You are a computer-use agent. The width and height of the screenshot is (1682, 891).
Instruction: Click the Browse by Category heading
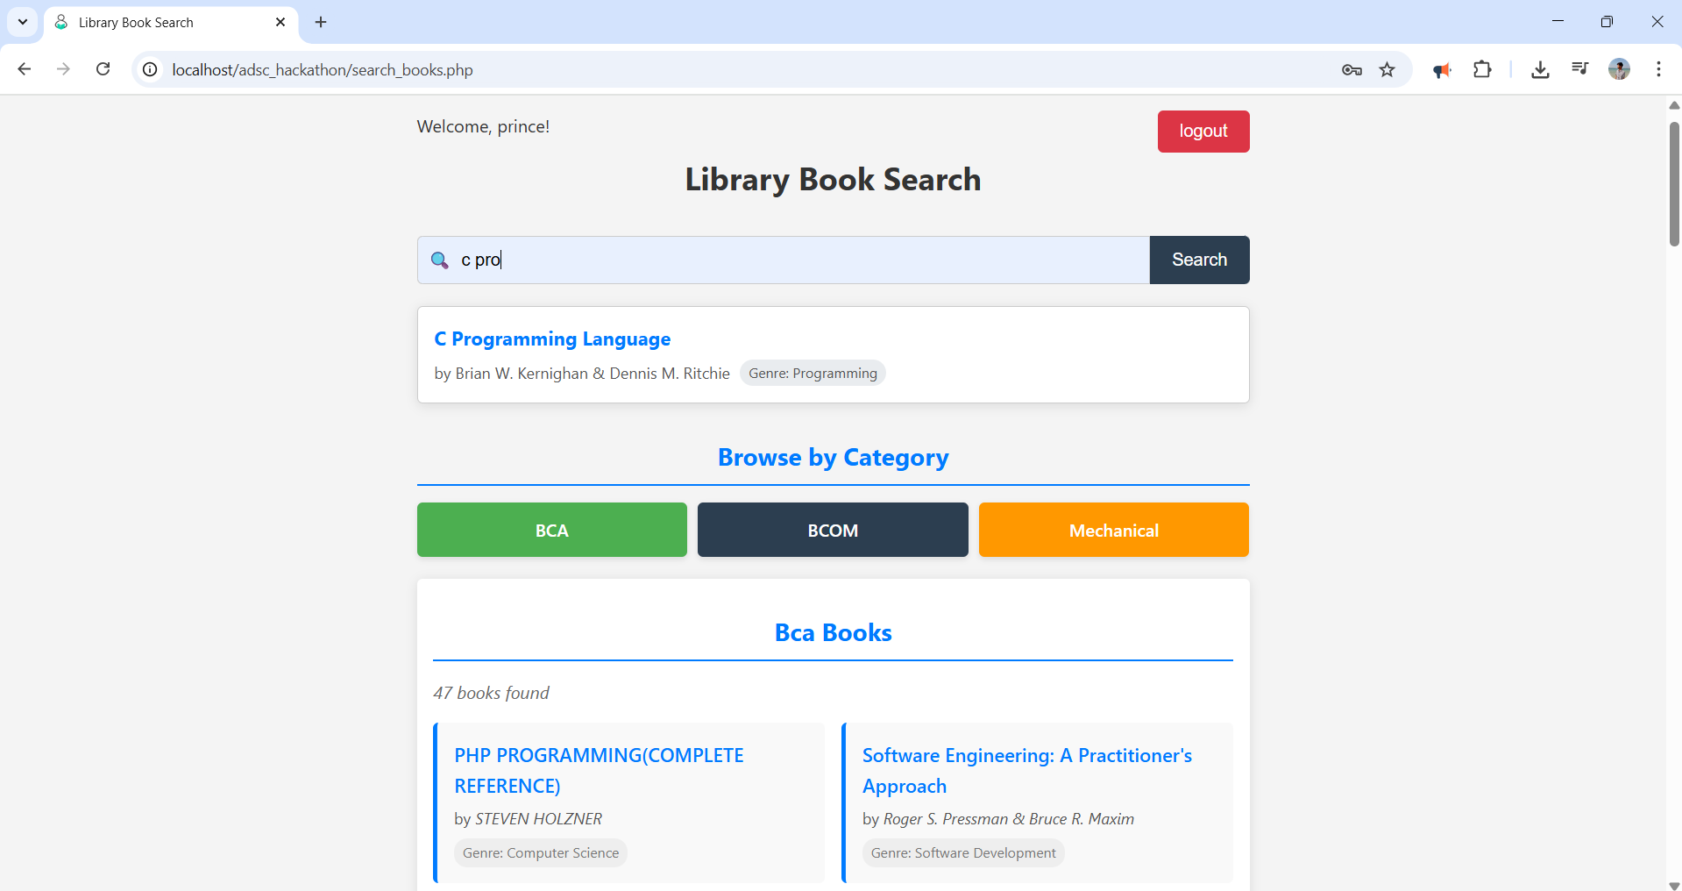pos(833,458)
